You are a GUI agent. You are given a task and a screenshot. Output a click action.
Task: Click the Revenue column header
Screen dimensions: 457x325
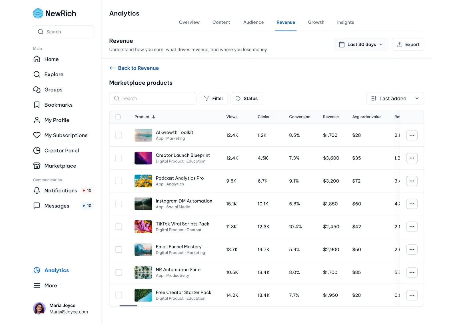tap(331, 117)
